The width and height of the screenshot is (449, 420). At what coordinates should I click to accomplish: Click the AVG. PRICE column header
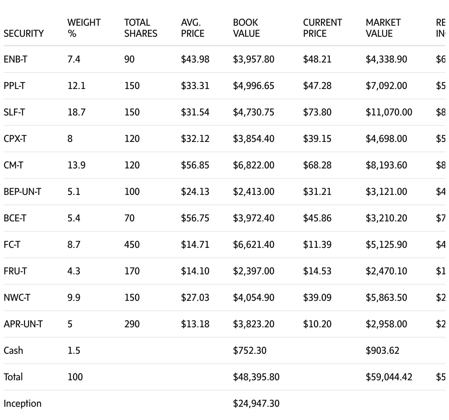(x=192, y=28)
